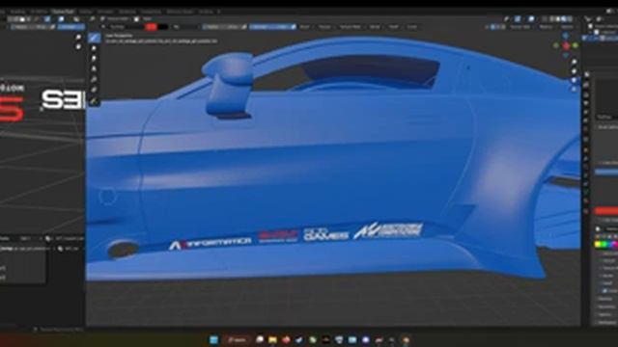Open the Material properties tab
618x347 pixels.
click(587, 201)
